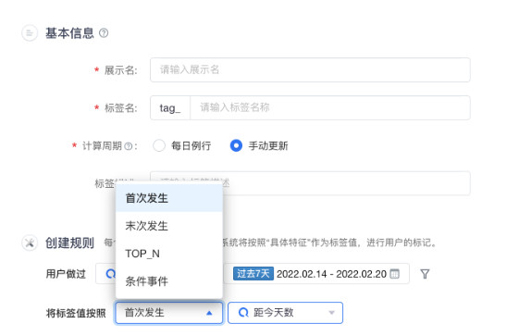Click the 创建规则 tools icon
Image resolution: width=519 pixels, height=336 pixels.
[30, 243]
